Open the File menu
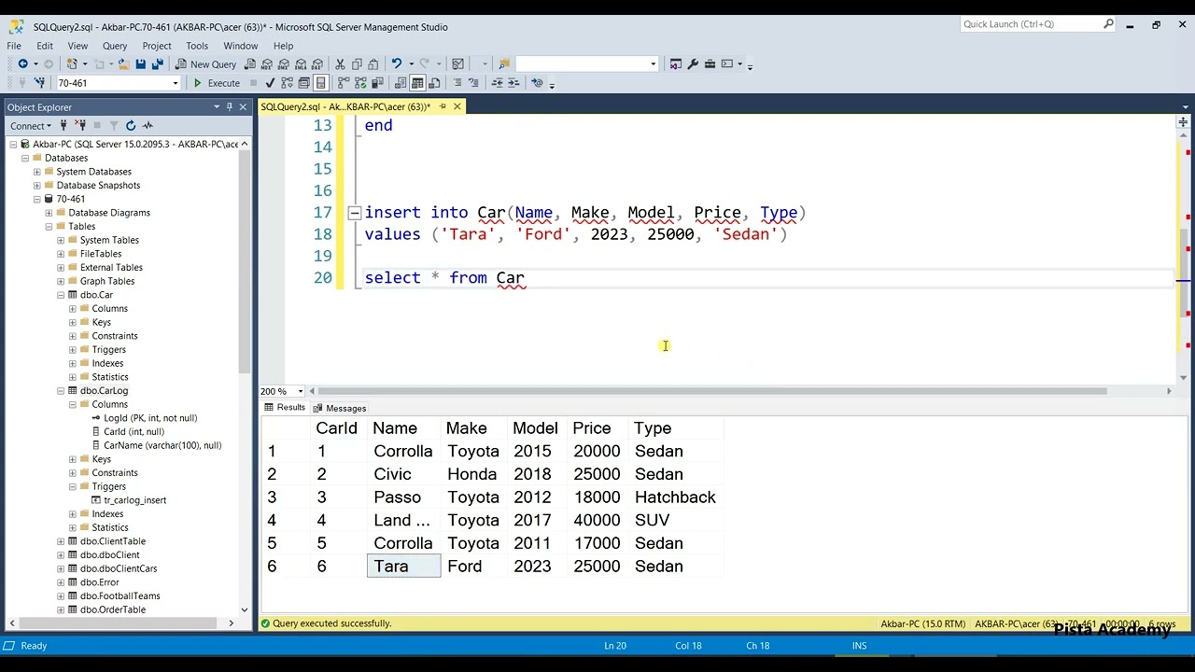The height and width of the screenshot is (672, 1195). (14, 46)
